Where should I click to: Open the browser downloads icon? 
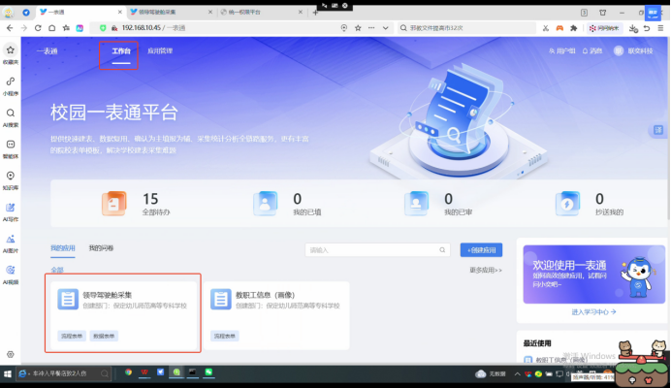pos(633,28)
